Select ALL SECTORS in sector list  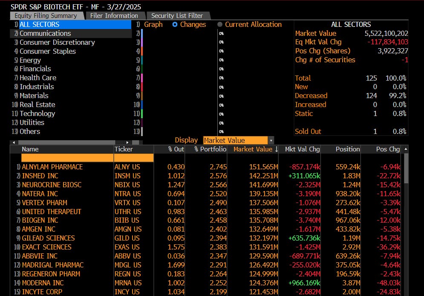pos(71,24)
